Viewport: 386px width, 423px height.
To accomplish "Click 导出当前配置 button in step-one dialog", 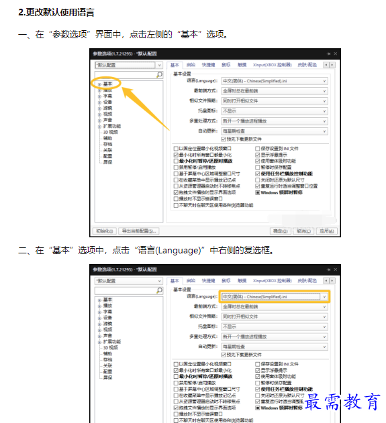I will coord(139,231).
